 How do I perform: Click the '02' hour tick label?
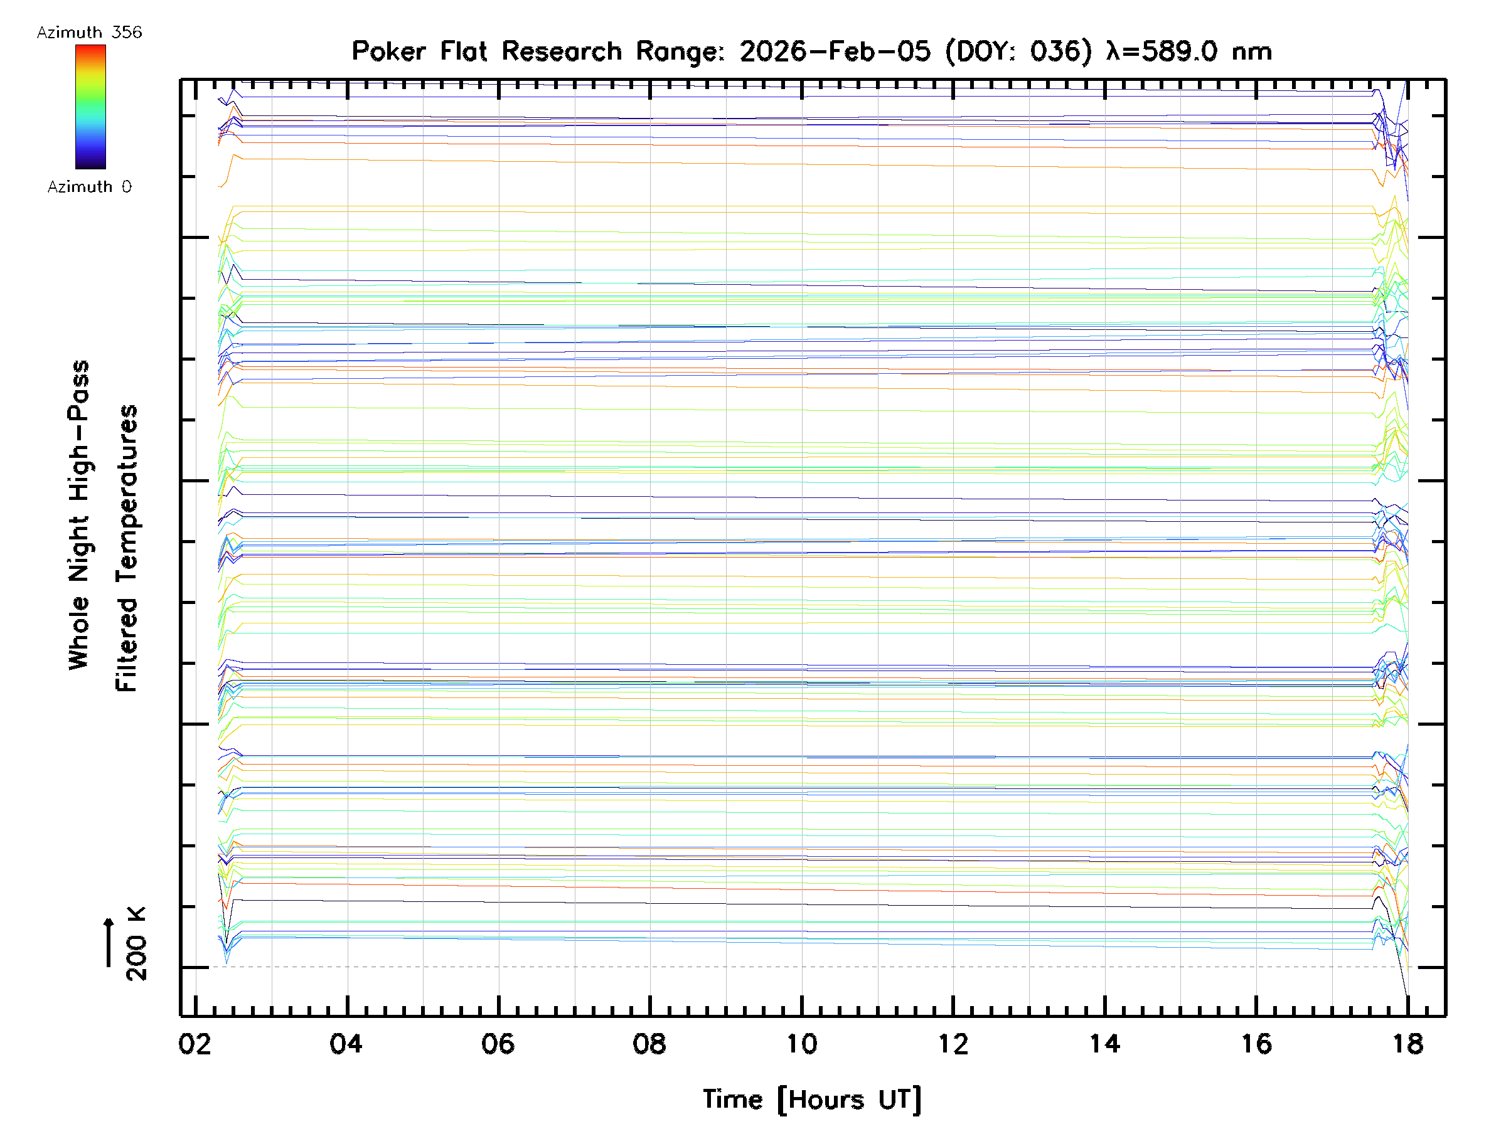point(195,1044)
